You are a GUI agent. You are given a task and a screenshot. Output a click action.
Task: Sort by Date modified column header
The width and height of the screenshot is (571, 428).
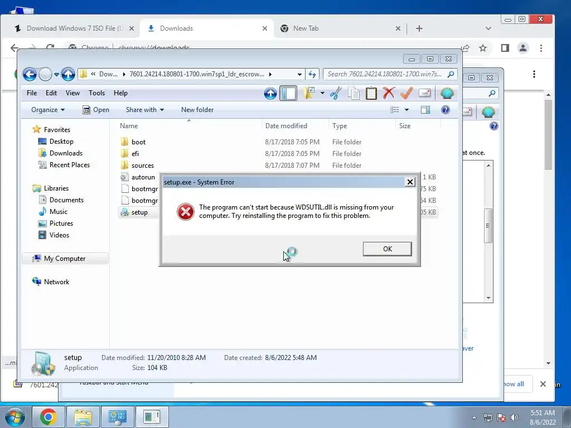[x=295, y=126]
